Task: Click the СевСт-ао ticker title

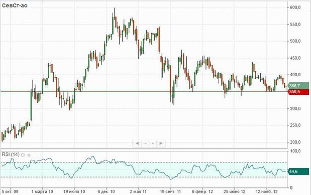Action: tap(15, 6)
